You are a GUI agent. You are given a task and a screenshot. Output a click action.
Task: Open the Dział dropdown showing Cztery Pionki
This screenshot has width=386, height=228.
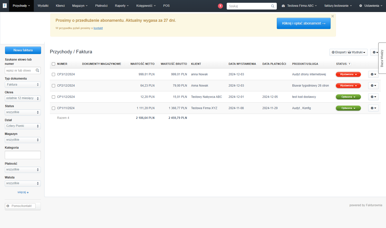coord(23,126)
